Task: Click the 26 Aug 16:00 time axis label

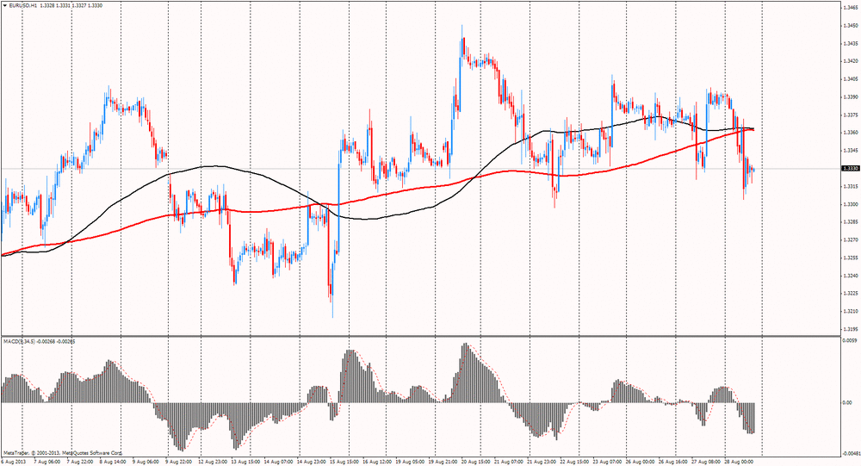Action: [673, 462]
